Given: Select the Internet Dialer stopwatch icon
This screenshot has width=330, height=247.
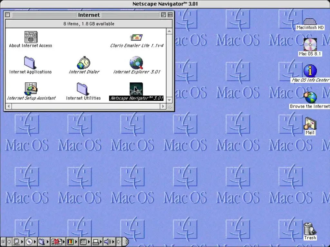Looking at the screenshot, I should point(84,63).
